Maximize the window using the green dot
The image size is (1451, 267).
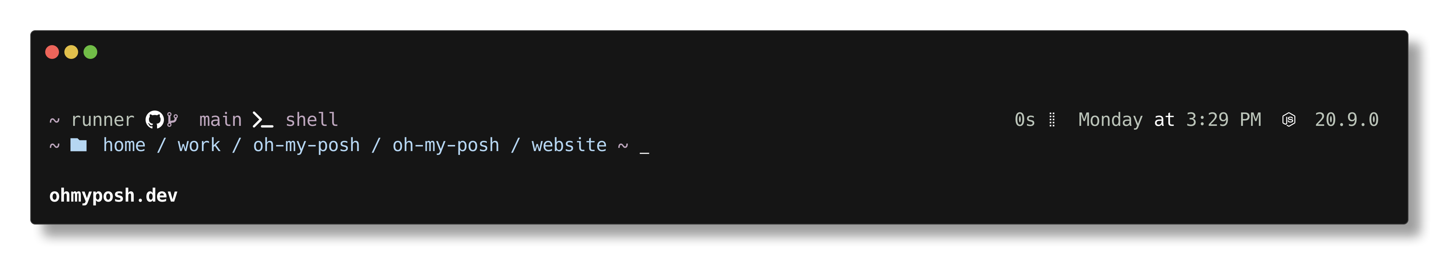pos(90,52)
